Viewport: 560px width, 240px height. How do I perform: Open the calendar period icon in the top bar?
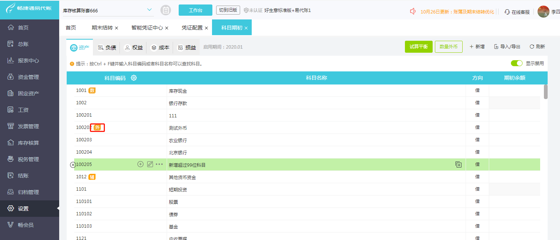166,10
